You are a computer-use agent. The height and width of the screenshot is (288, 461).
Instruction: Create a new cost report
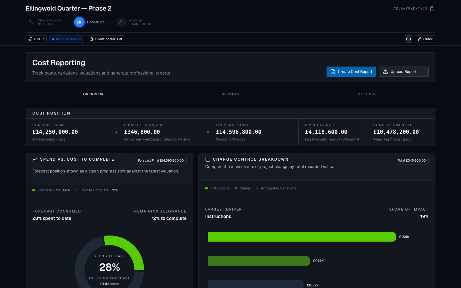pyautogui.click(x=351, y=72)
